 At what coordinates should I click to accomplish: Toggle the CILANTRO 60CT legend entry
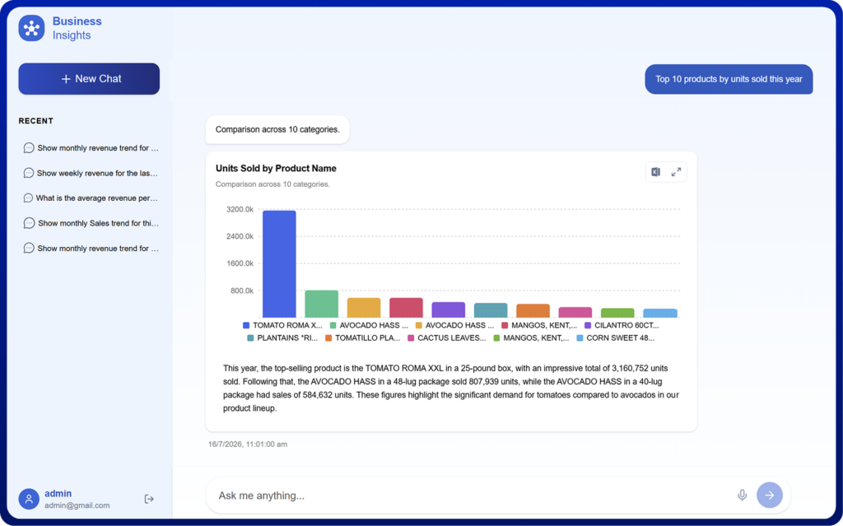pos(622,325)
